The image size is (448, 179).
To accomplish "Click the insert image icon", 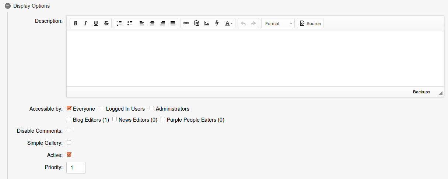I will click(x=207, y=24).
